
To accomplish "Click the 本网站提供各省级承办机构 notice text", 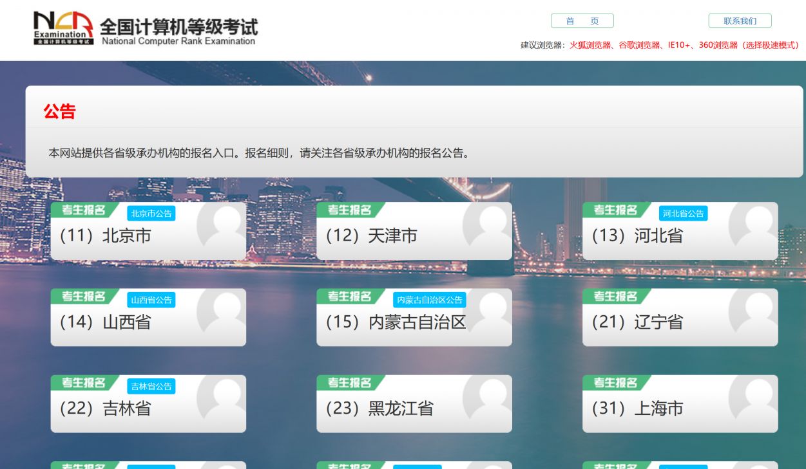I will pyautogui.click(x=259, y=153).
